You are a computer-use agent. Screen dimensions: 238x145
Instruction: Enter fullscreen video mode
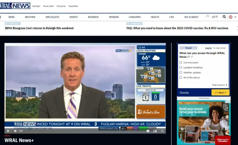[162, 131]
